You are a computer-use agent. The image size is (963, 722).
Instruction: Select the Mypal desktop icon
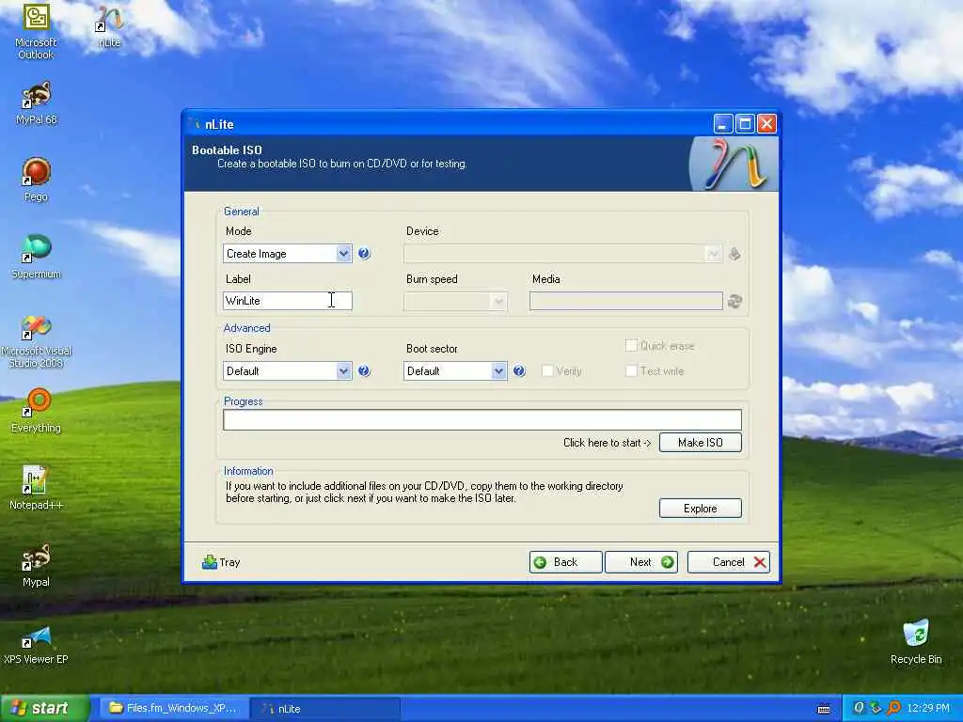coord(36,565)
